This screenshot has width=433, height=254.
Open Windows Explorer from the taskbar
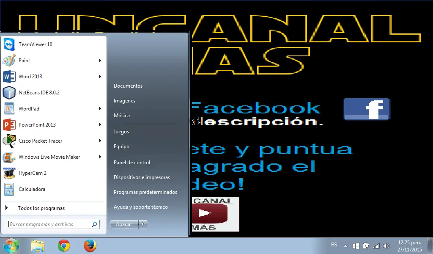point(38,246)
